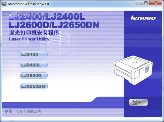Screen dimensions: 164x122
Task: Click the LJ2400/LJ2400L title text
Action: tap(47, 17)
